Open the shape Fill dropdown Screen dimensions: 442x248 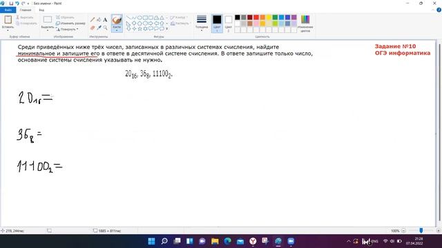click(x=181, y=23)
